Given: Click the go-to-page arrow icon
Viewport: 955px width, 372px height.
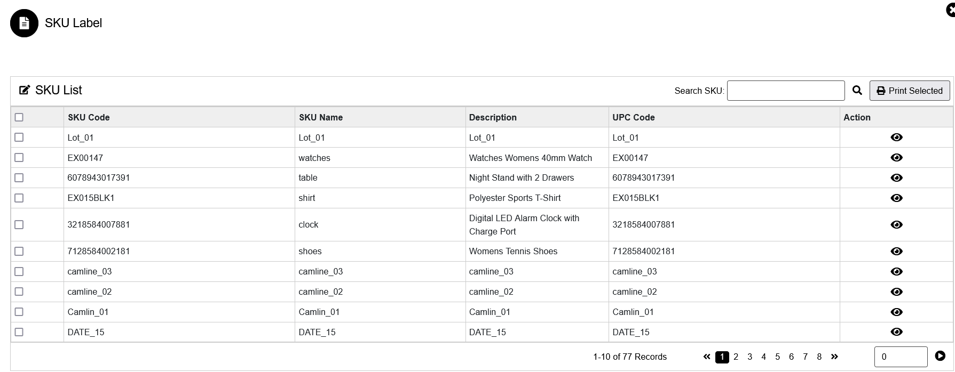Looking at the screenshot, I should coord(940,356).
